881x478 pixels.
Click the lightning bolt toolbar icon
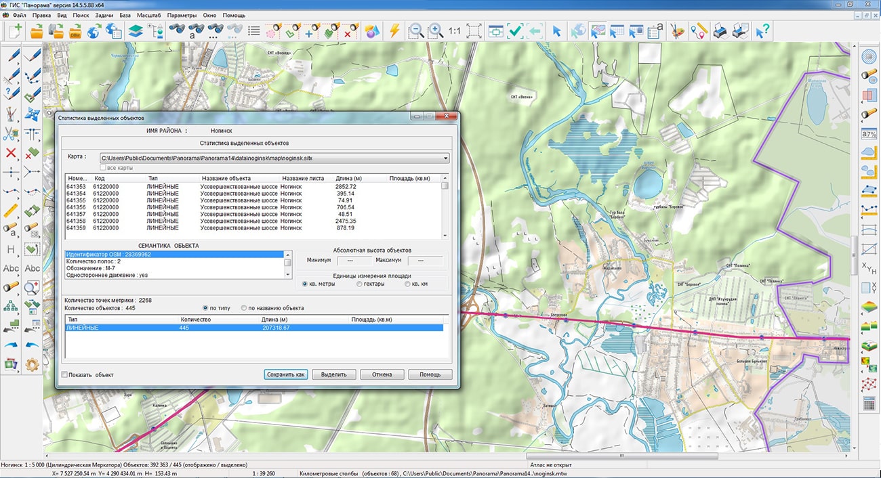point(394,30)
